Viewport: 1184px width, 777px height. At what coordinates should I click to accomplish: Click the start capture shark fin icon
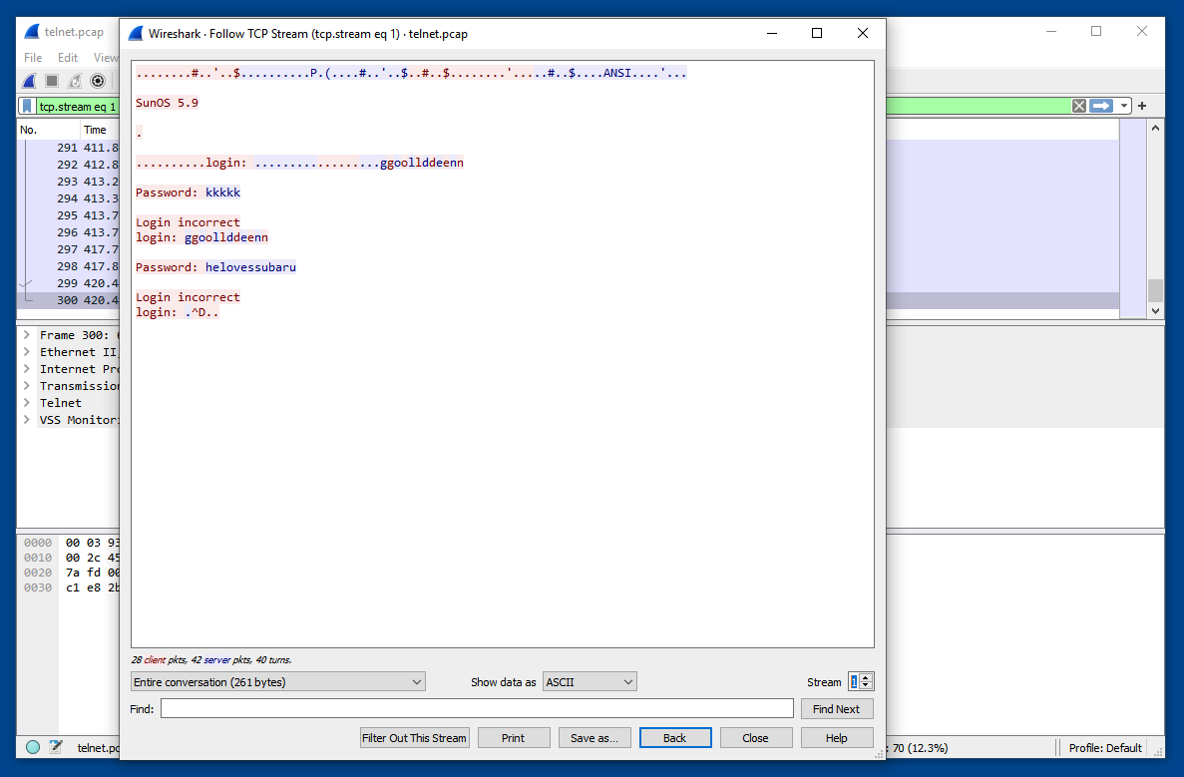pos(30,81)
